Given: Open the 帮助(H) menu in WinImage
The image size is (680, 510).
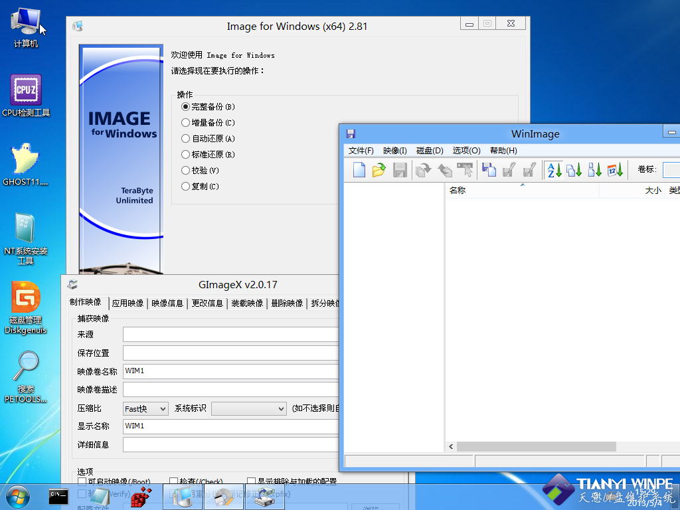Looking at the screenshot, I should coord(503,151).
